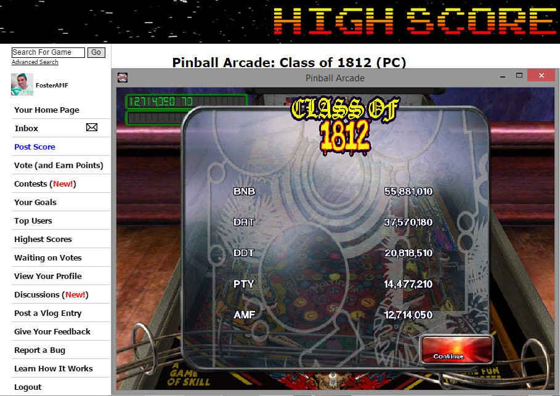Click the FosterAMF profile avatar
The image size is (560, 396).
pyautogui.click(x=22, y=84)
